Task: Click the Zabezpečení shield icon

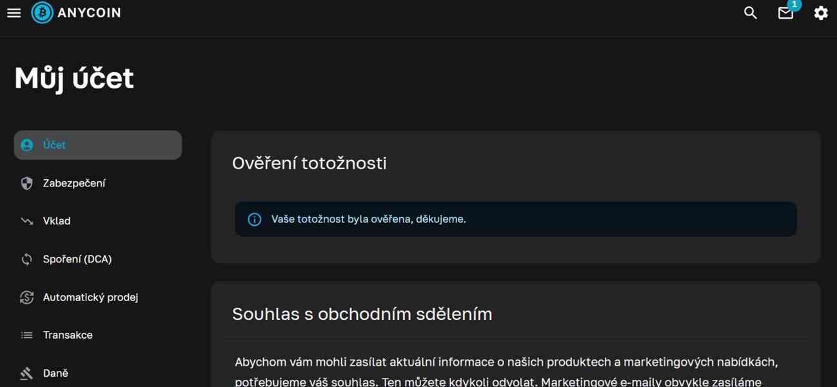Action: (x=26, y=183)
